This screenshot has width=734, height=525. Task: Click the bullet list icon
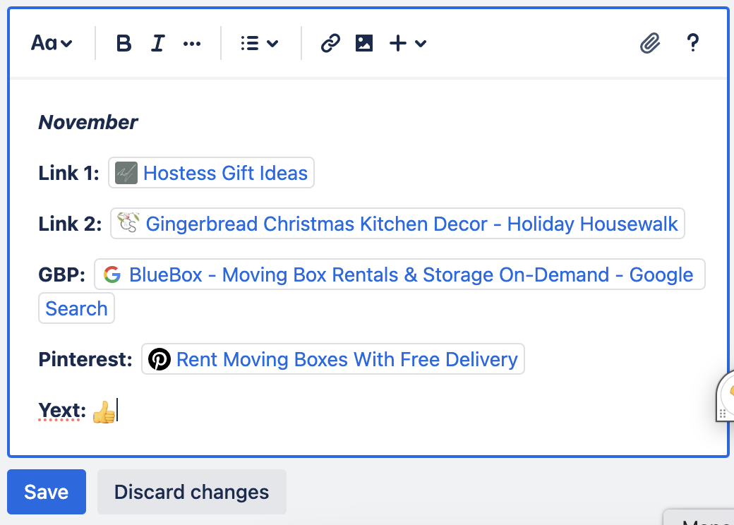pos(250,44)
